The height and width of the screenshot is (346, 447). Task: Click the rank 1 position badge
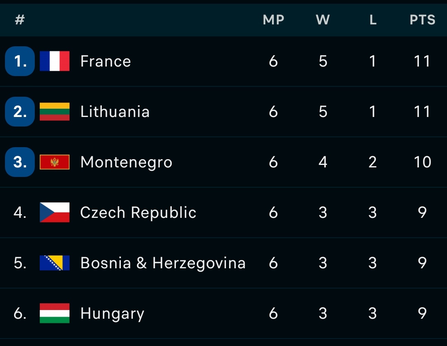[x=20, y=61]
